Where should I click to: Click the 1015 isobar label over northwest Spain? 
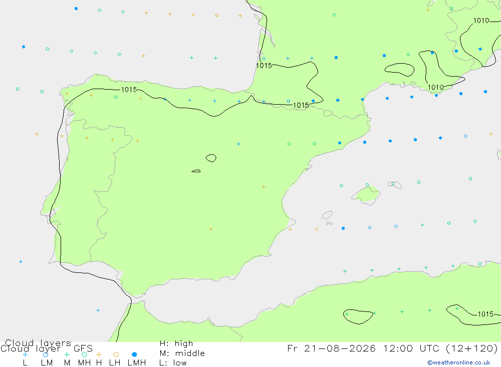coord(129,90)
